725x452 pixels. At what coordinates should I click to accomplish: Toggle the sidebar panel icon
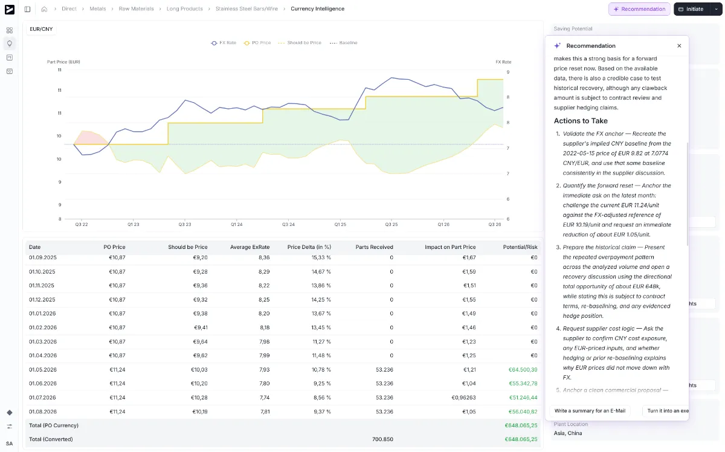[x=27, y=9]
